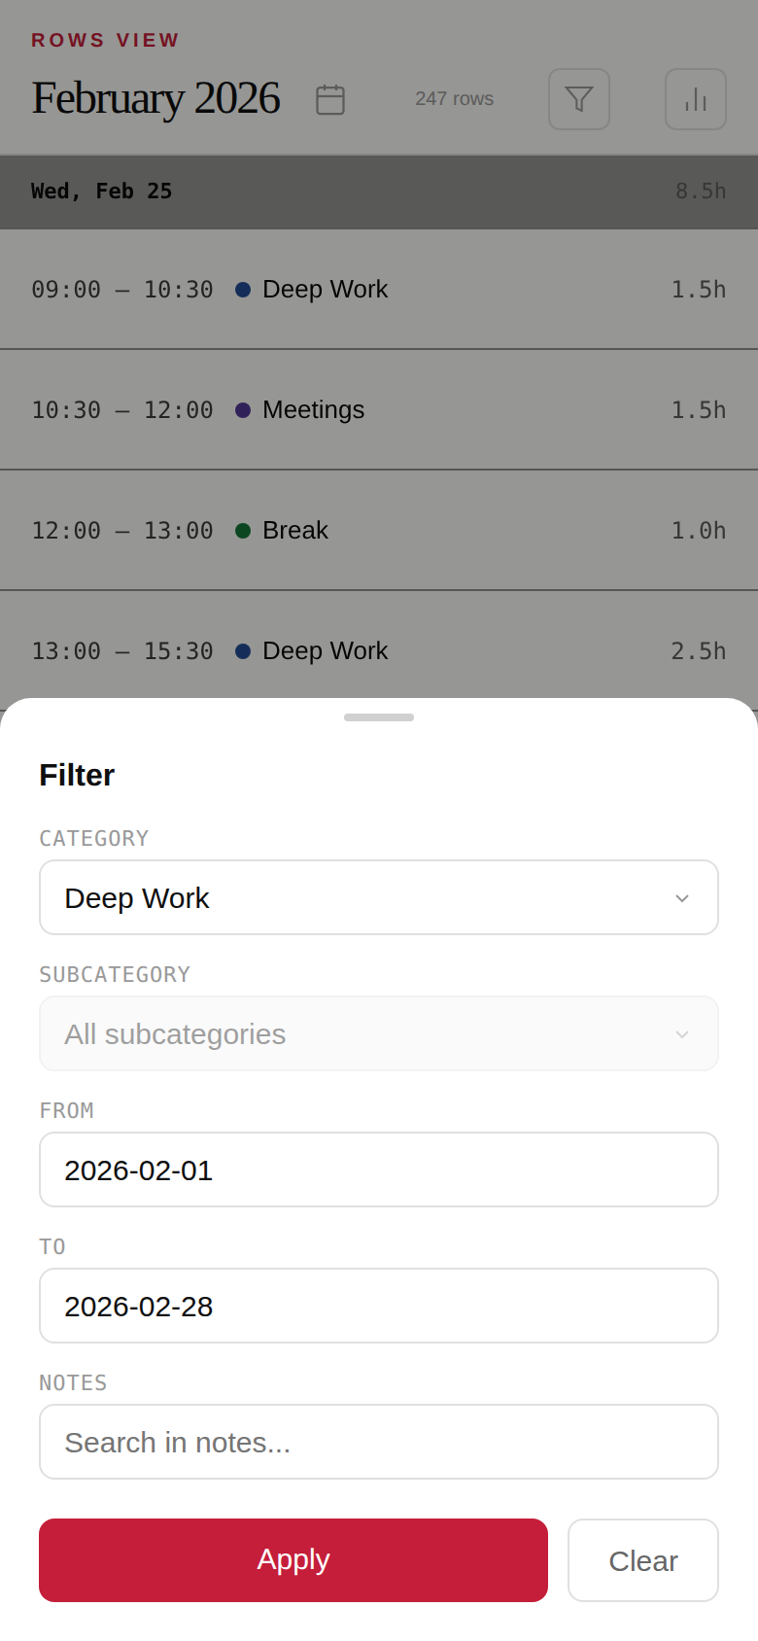The height and width of the screenshot is (1641, 758).
Task: Click the Search in notes field
Action: tap(378, 1441)
